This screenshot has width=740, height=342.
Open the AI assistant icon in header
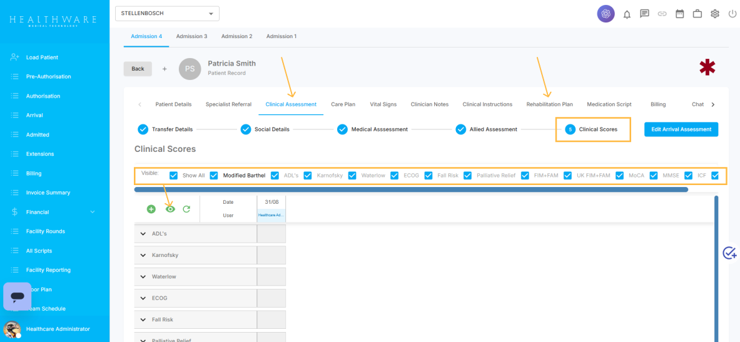(606, 14)
